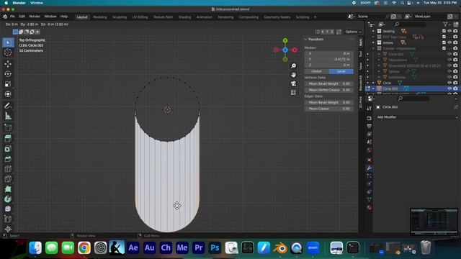The image size is (461, 259).
Task: Adjust edges Mean Crease slider
Action: point(328,109)
